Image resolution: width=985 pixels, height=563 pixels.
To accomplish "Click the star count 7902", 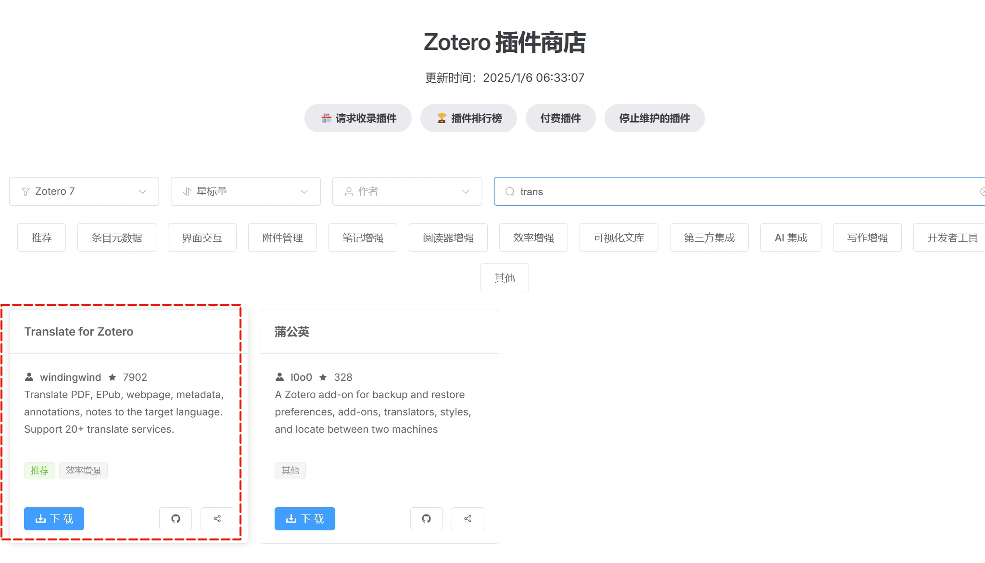I will [x=135, y=377].
